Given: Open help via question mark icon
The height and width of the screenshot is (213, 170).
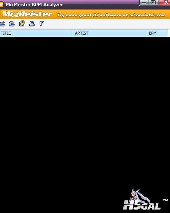Looking at the screenshot, I should click(x=42, y=24).
